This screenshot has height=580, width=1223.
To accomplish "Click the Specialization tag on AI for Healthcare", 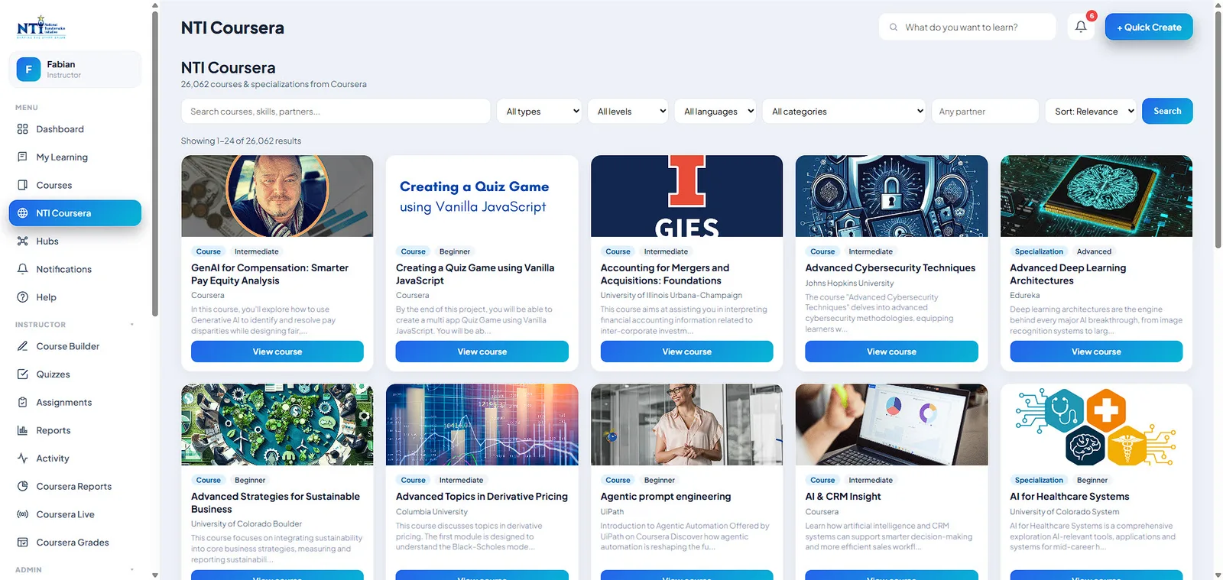I will (x=1039, y=480).
